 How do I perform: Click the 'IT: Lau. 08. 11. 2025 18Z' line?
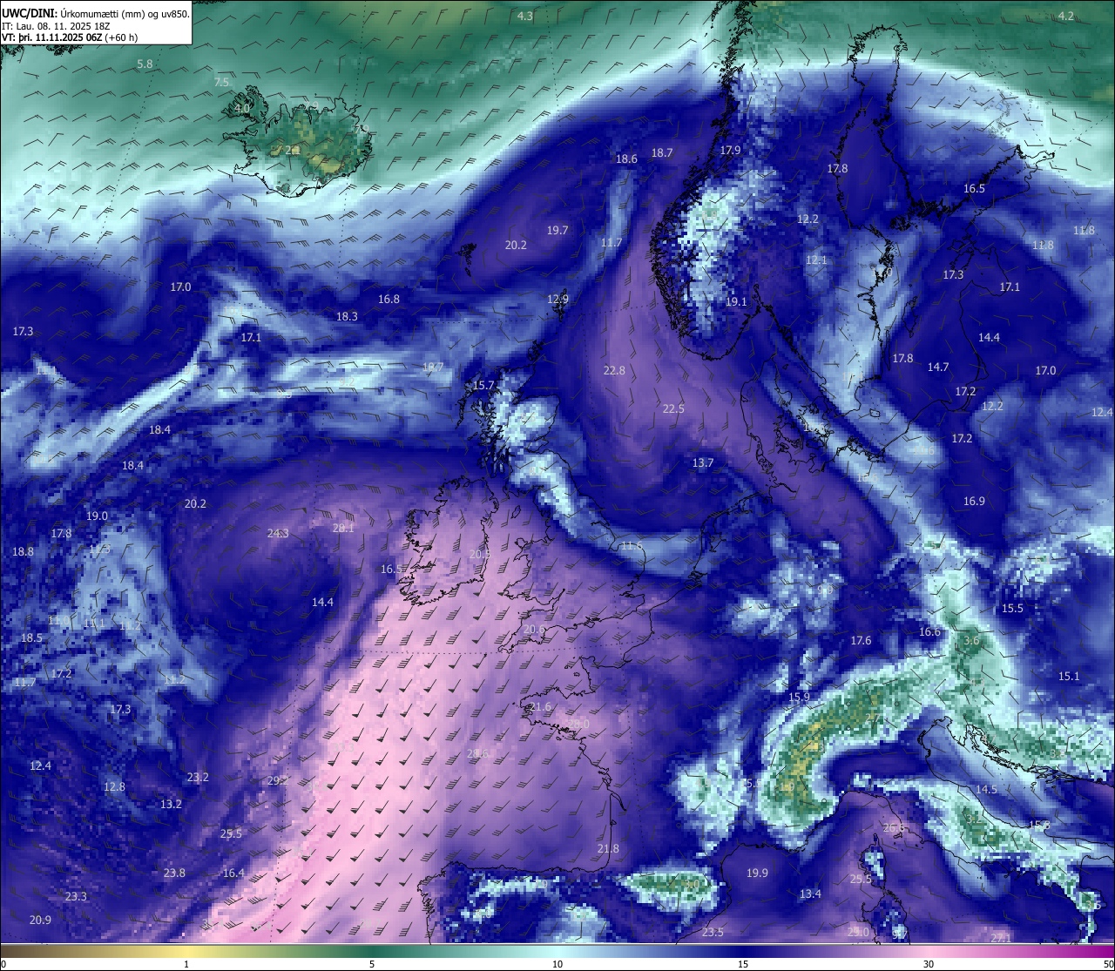coord(57,26)
